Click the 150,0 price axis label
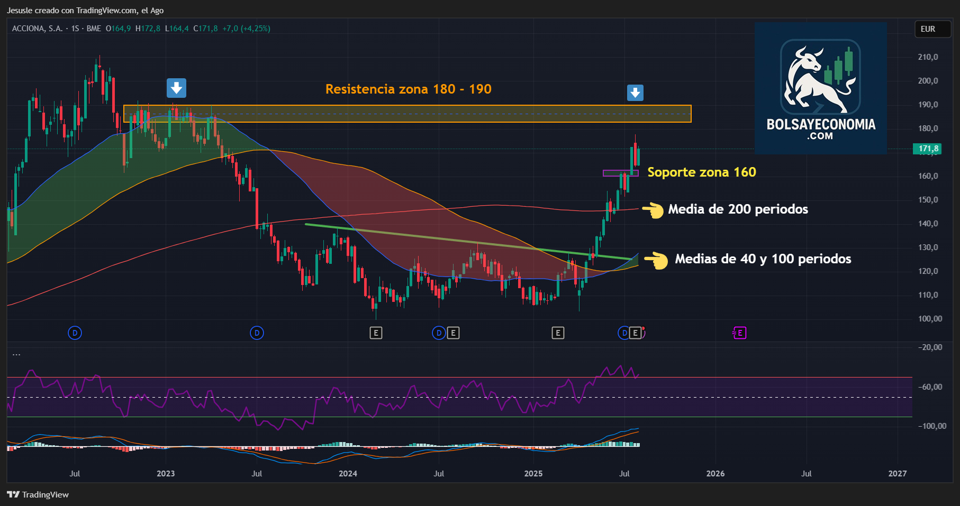 click(928, 199)
